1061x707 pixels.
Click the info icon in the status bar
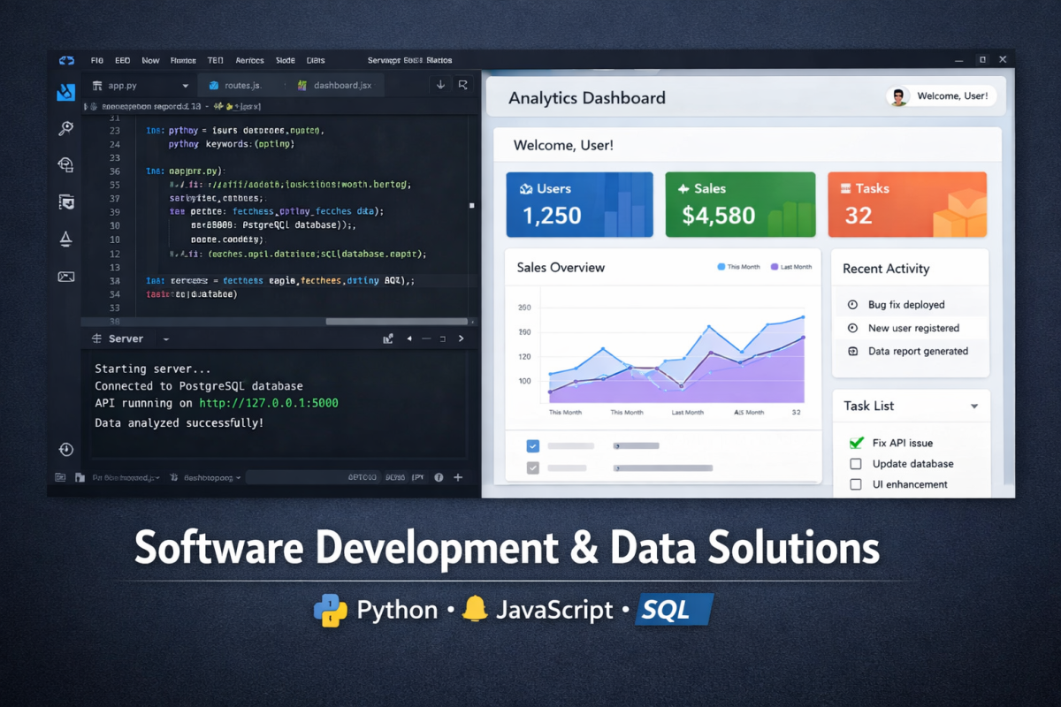click(439, 477)
